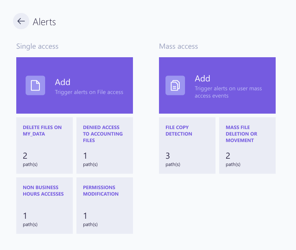296x250 pixels.
Task: Click 1 path(s) count in Denied Access card
Action: [90, 159]
